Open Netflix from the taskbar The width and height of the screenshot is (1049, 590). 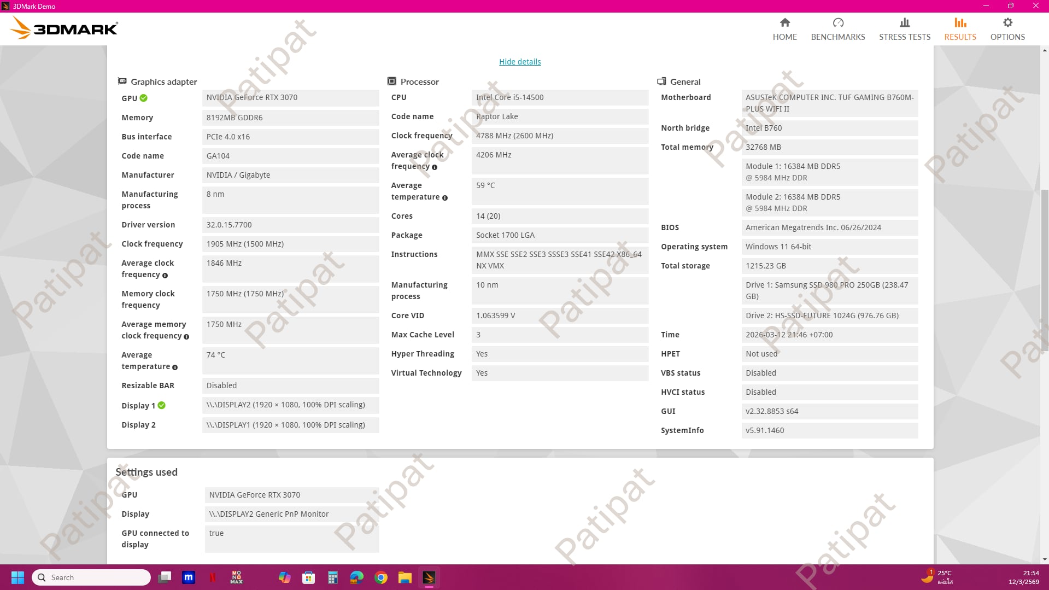(213, 577)
